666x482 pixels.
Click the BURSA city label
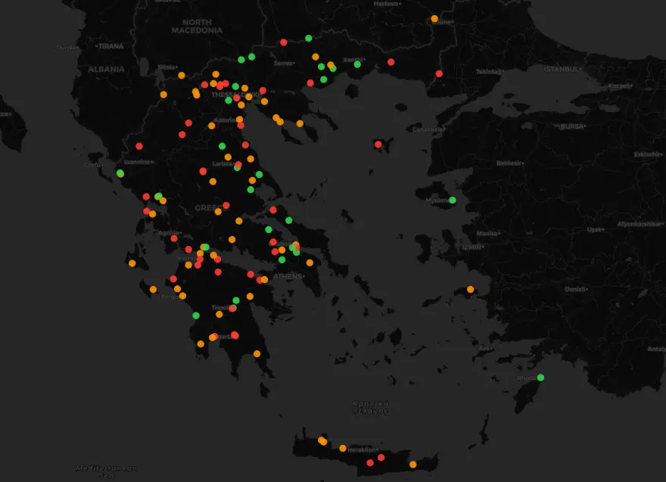(572, 126)
